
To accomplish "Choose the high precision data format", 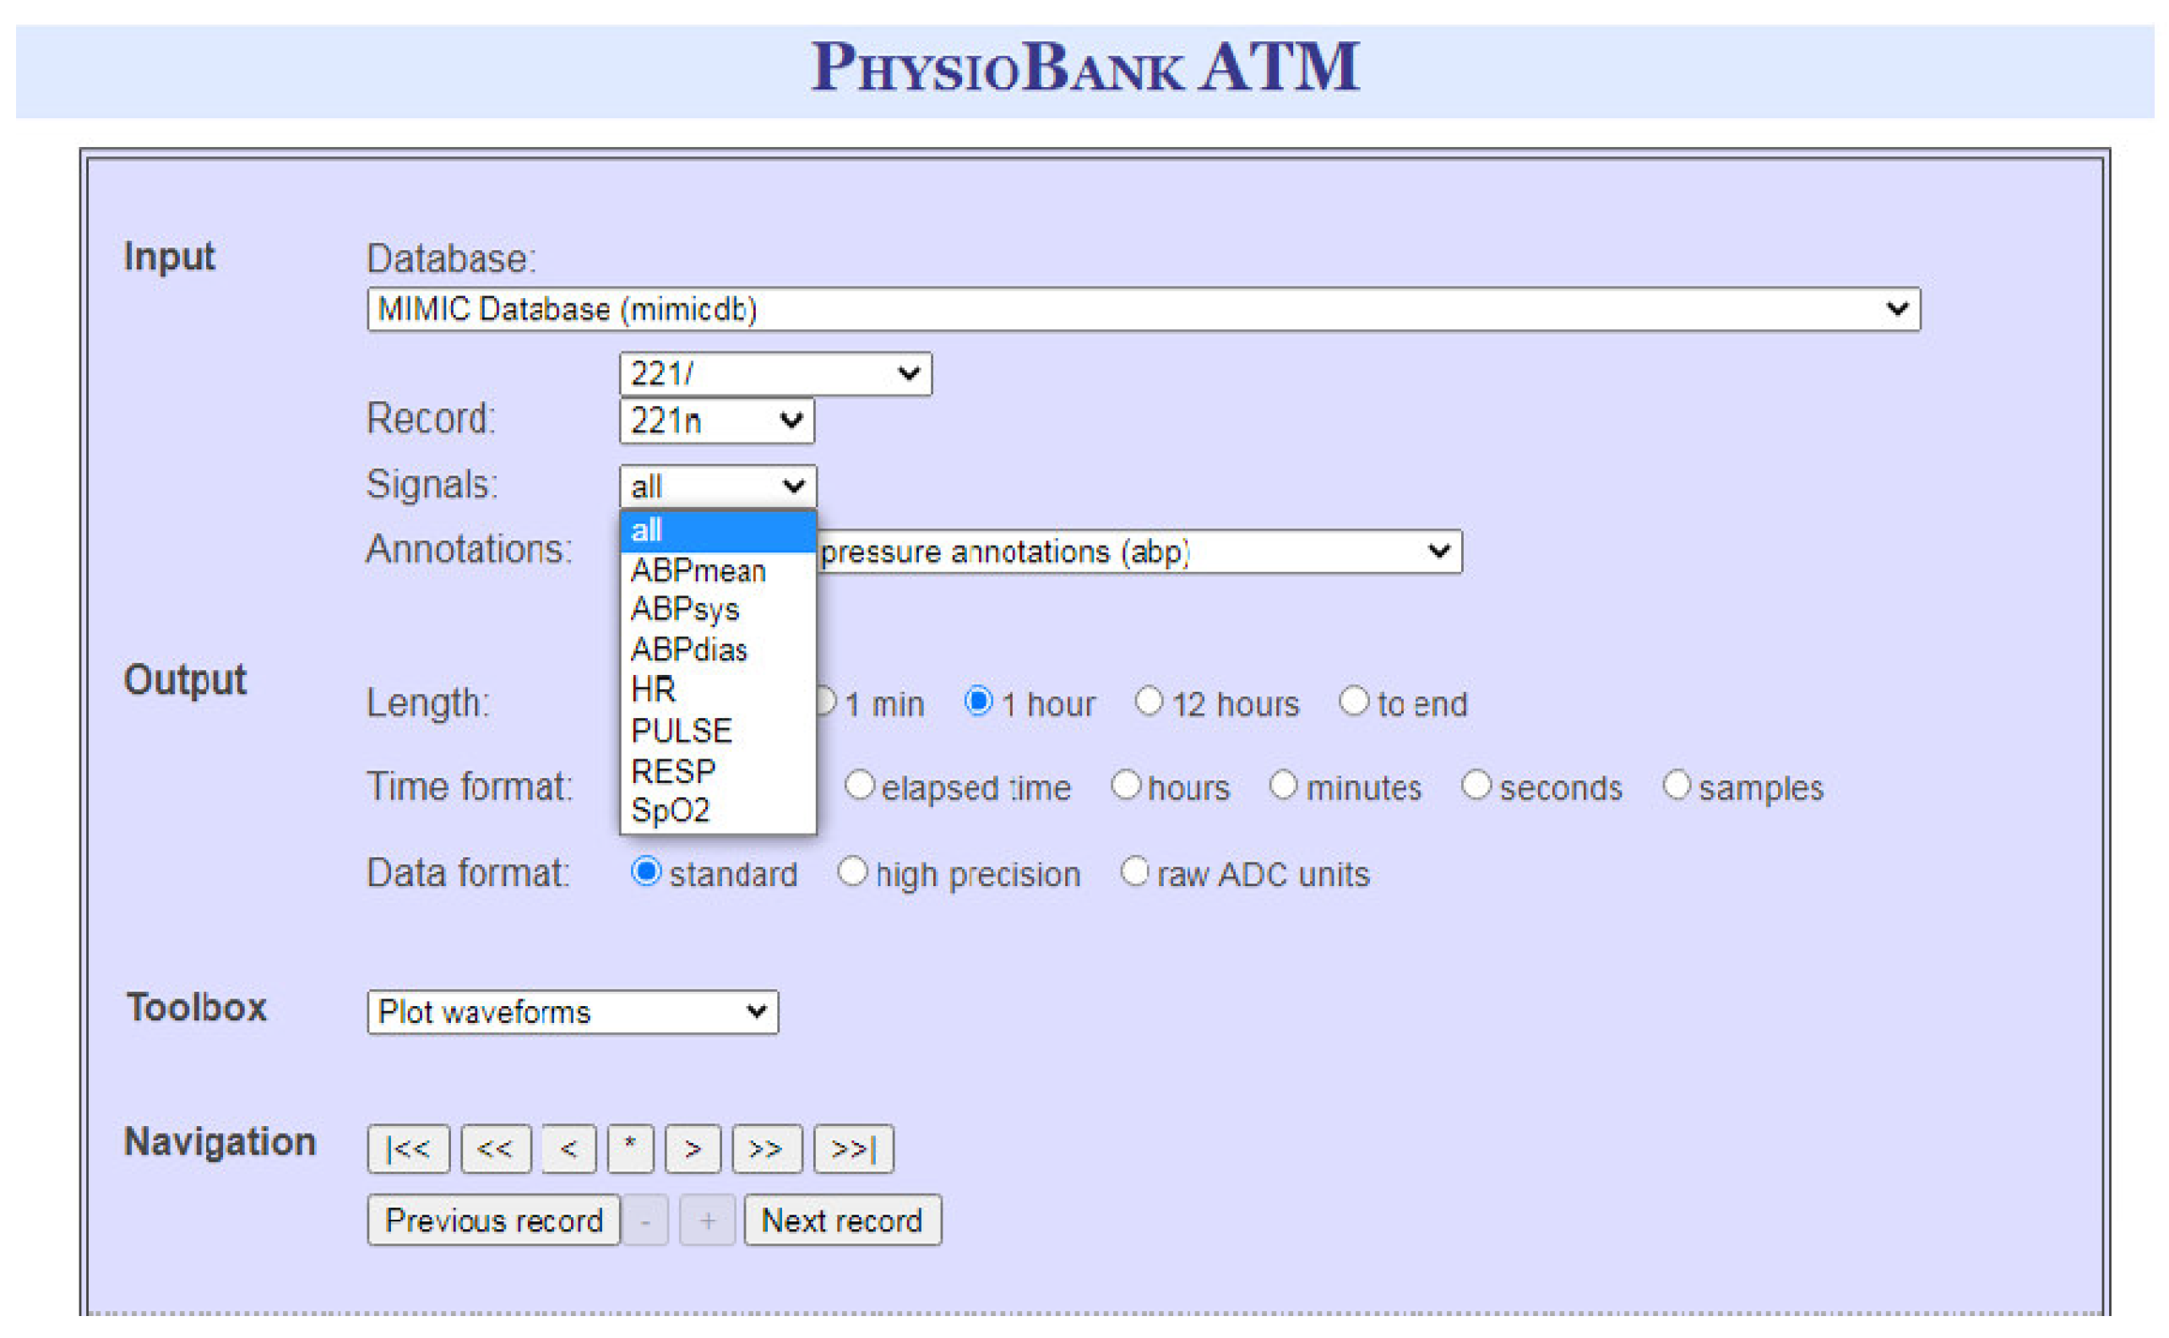I will pos(852,872).
